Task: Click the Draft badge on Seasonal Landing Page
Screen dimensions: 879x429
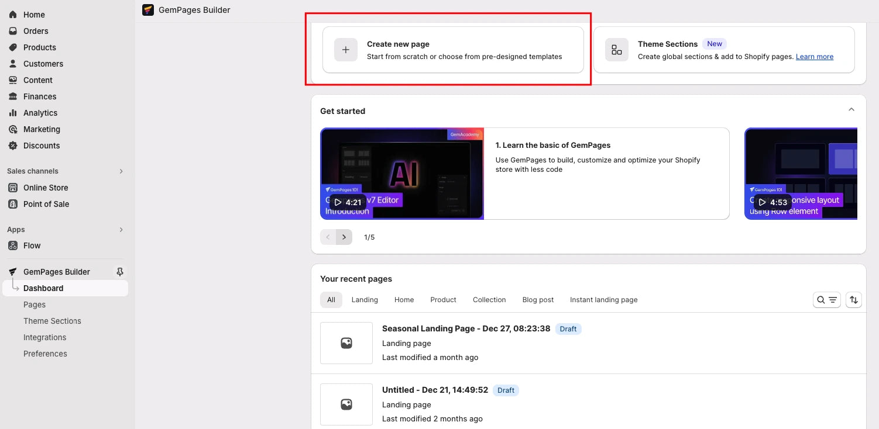Action: tap(568, 329)
